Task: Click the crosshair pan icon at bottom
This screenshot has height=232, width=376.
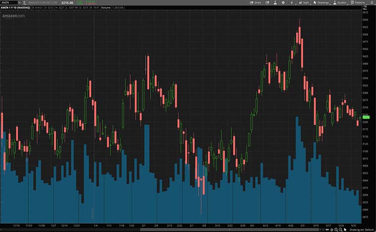Action: tap(331, 230)
